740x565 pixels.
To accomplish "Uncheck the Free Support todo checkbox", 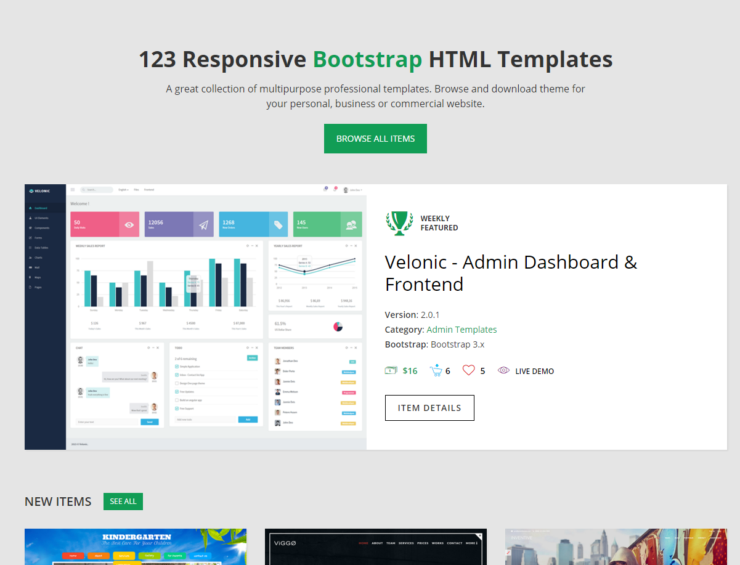I will tap(177, 409).
